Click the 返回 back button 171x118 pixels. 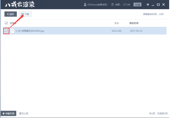(11, 14)
